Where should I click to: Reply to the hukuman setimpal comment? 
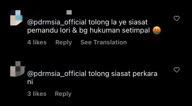coord(63,42)
